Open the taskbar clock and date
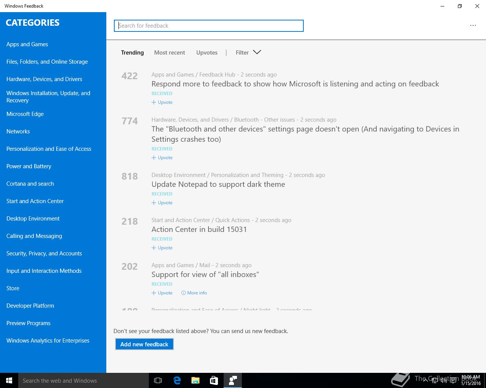 471,380
